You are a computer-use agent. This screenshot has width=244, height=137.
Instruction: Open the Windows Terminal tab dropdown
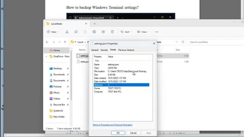click(x=123, y=18)
